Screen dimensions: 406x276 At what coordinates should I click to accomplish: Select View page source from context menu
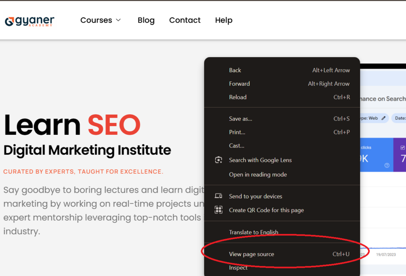pos(251,254)
